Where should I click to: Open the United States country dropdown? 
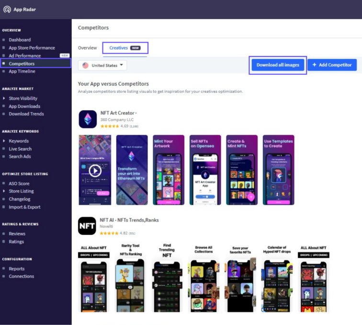(x=102, y=65)
